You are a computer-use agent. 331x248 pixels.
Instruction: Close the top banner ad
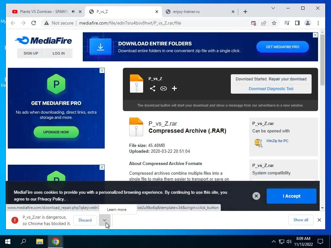pos(315,35)
